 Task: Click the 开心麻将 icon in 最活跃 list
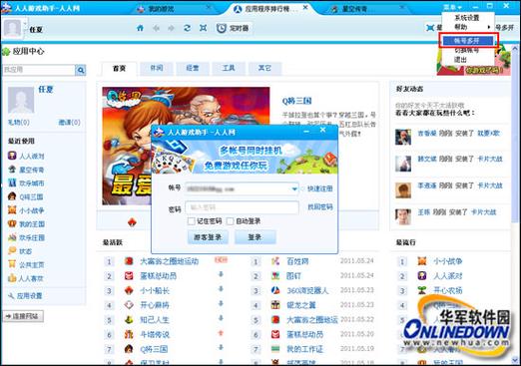point(129,305)
